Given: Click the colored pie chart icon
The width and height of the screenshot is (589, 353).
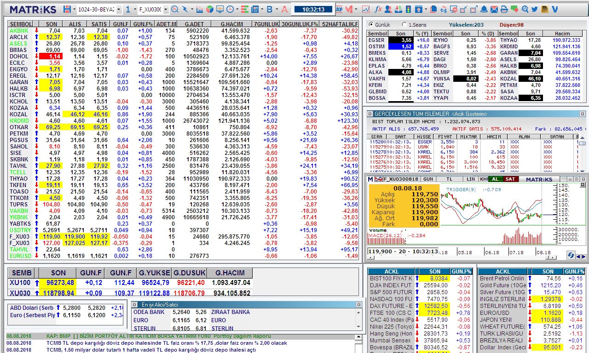Looking at the screenshot, I should point(209,9).
